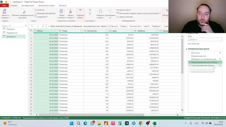
Task: Click the Close & Load icon
Action: point(5,11)
